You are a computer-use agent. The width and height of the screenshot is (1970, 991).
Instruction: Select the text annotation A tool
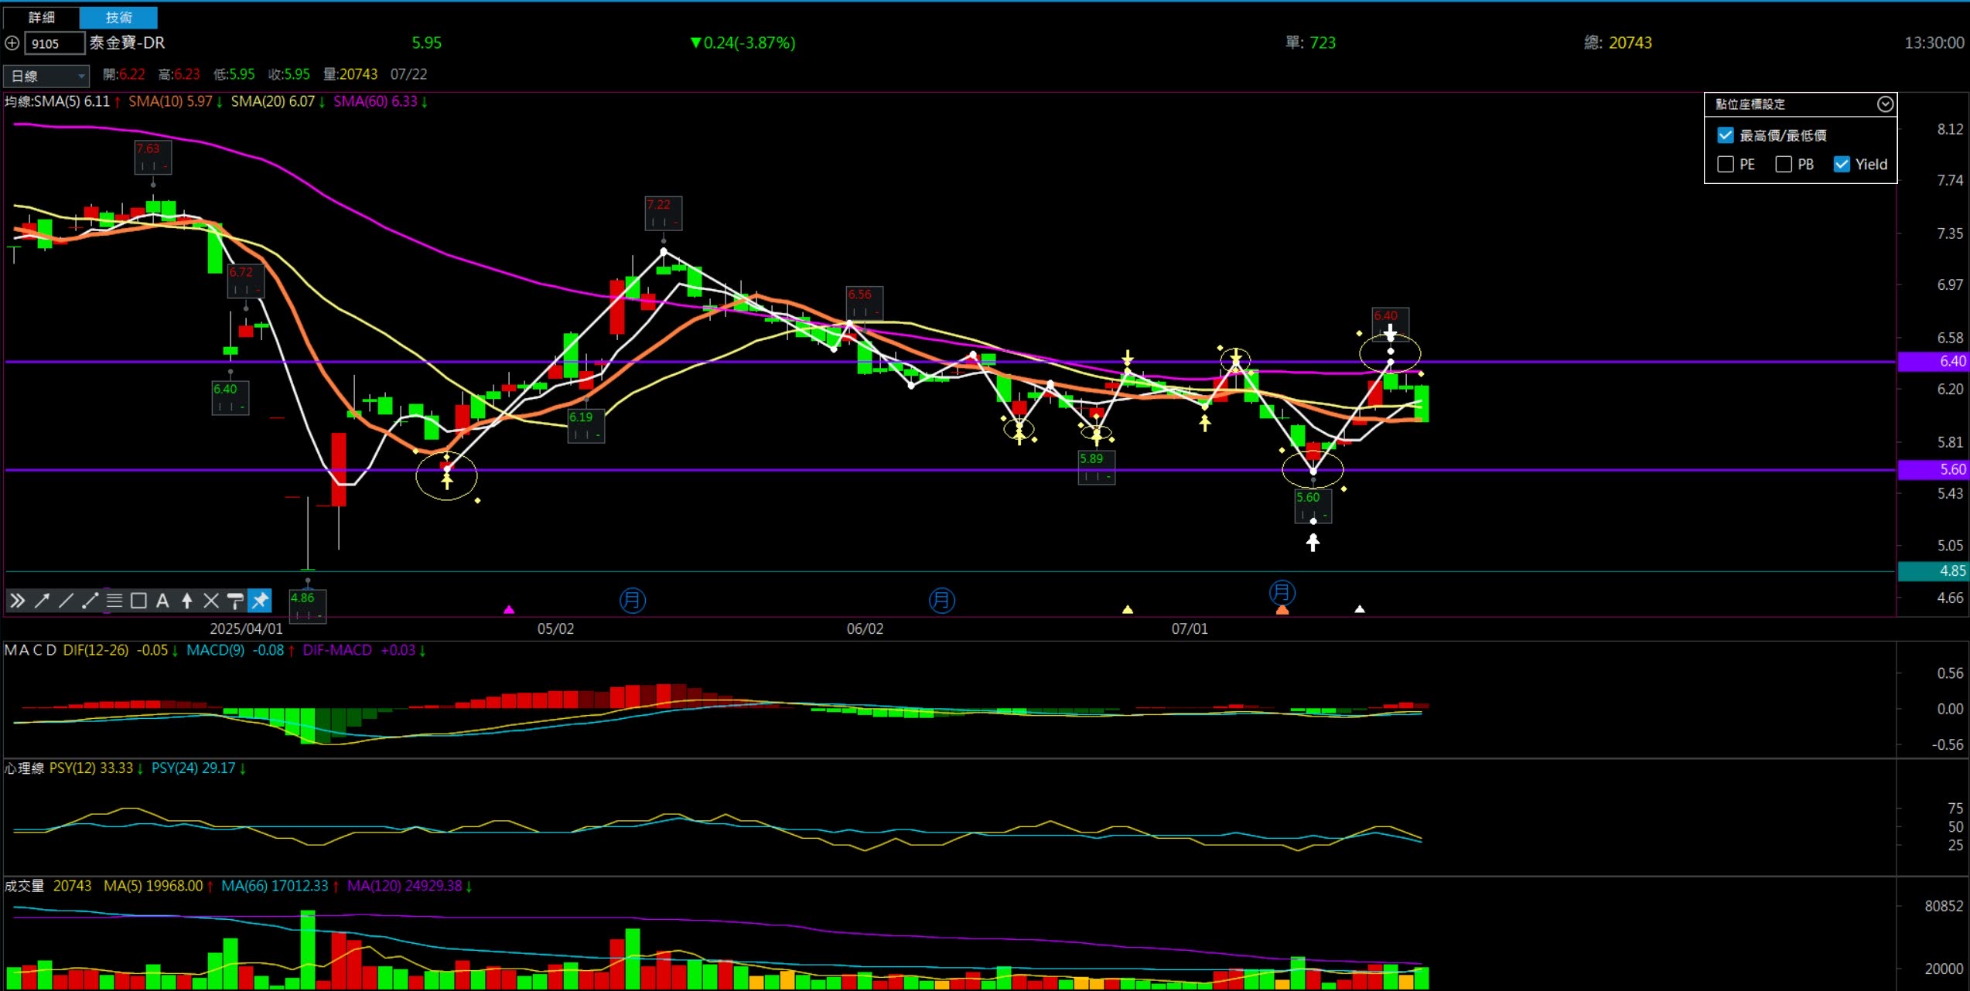click(x=162, y=601)
